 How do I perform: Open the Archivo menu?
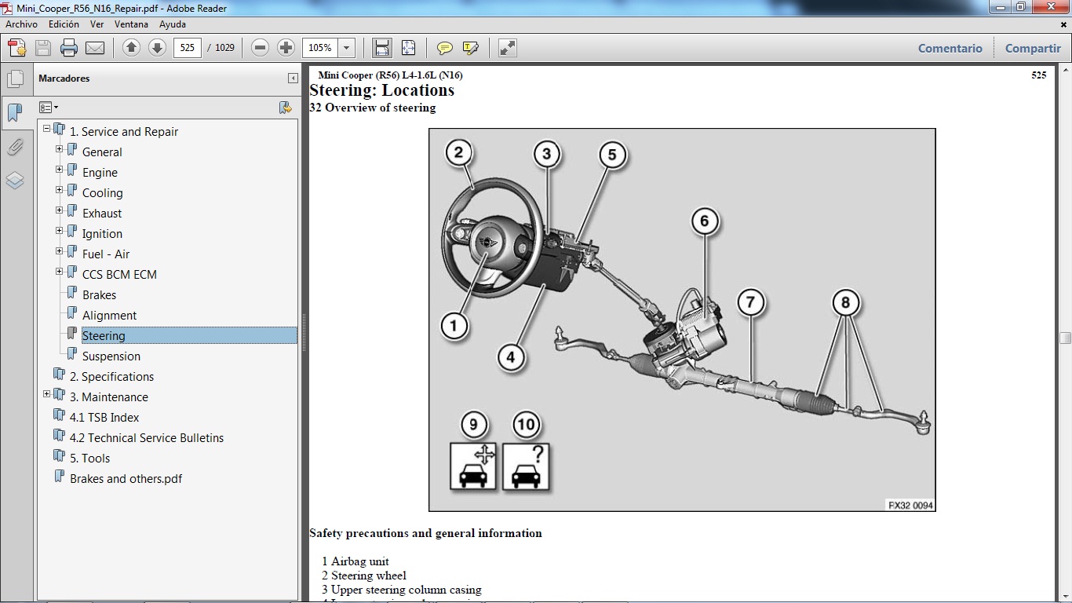[x=21, y=24]
